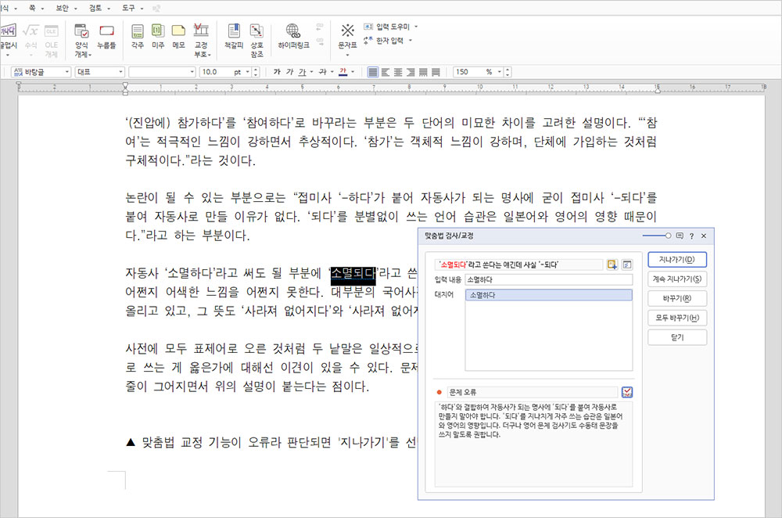The image size is (782, 518).
Task: Open 입력 도우미 menu
Action: pos(391,27)
